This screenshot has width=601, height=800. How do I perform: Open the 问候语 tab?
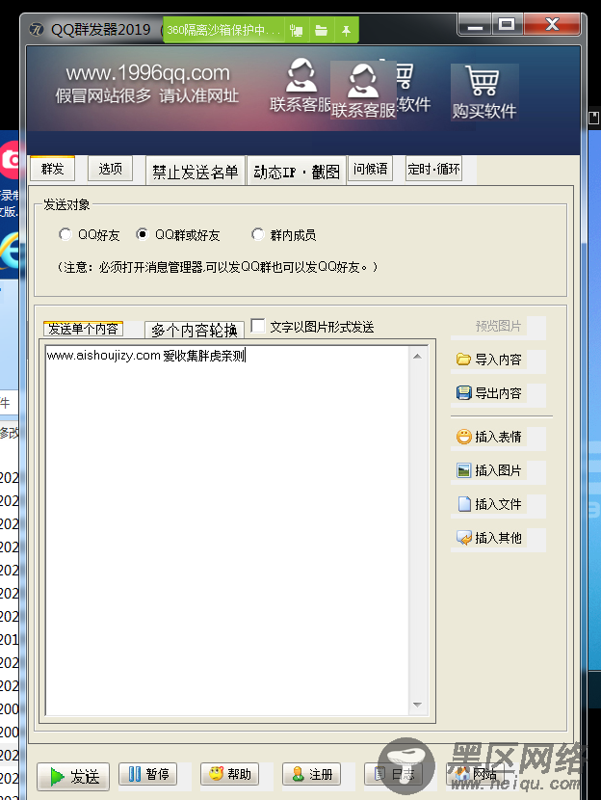click(371, 169)
